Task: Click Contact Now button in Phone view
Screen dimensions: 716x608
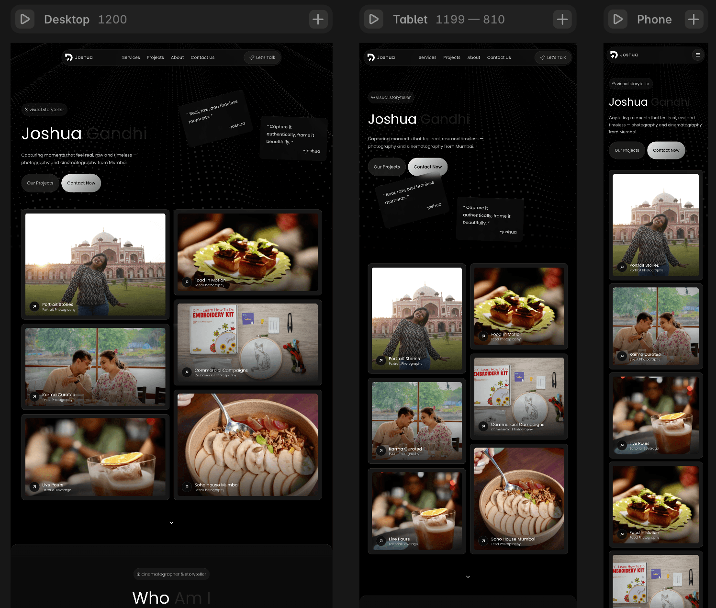Action: coord(666,150)
